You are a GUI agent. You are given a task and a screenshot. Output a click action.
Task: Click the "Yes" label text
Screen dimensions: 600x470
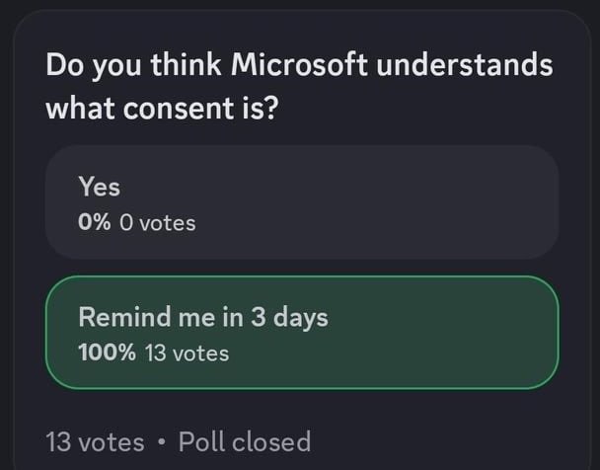(x=99, y=188)
